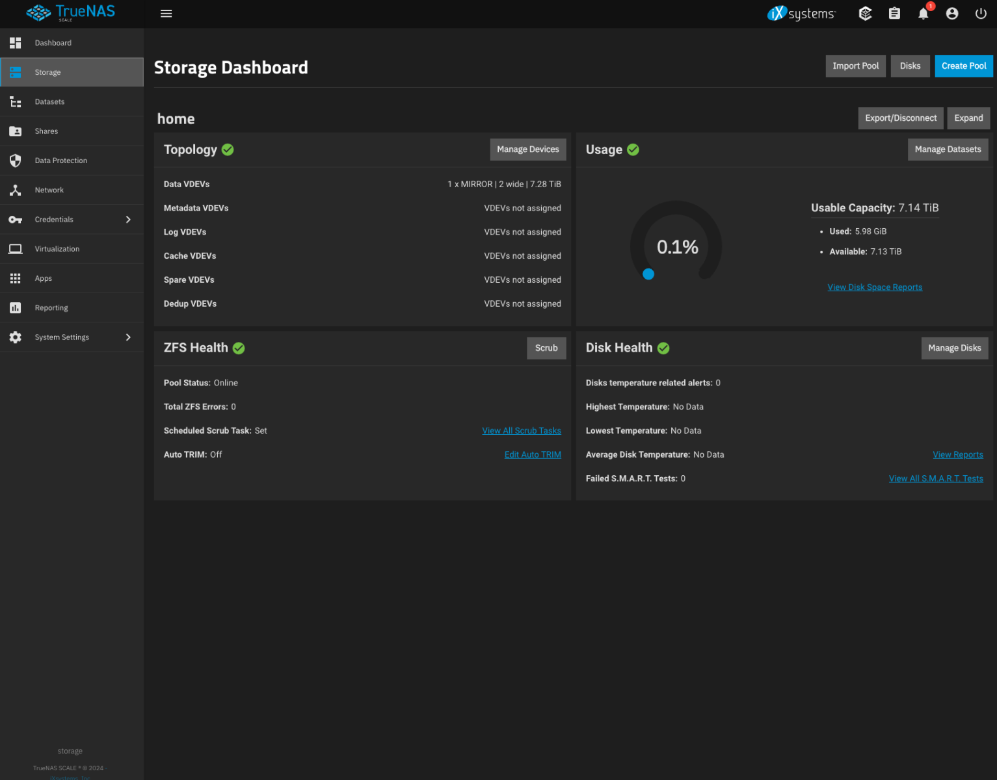The image size is (997, 780).
Task: Click the Shares folder icon
Action: (x=16, y=131)
